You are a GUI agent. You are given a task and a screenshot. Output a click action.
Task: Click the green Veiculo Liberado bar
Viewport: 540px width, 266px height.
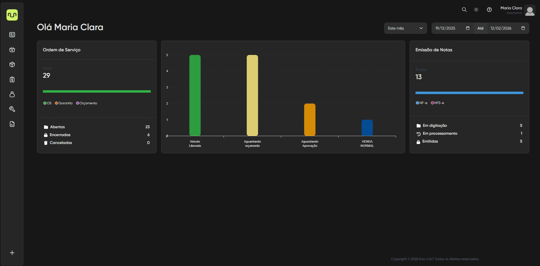195,95
